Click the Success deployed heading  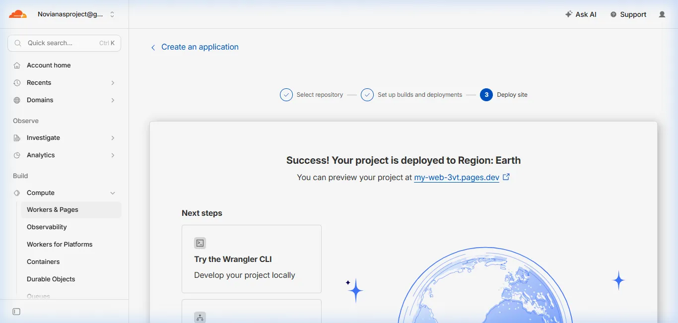click(x=404, y=160)
